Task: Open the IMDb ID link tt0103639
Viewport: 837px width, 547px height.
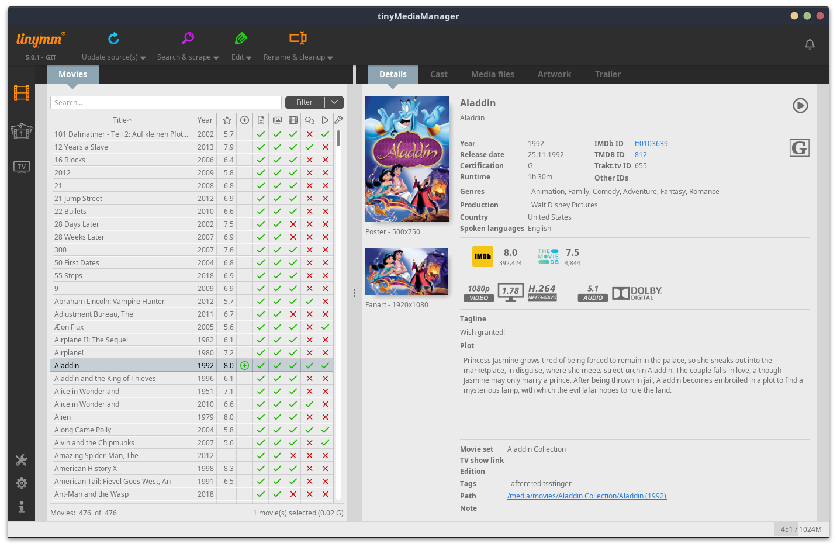Action: coord(651,144)
